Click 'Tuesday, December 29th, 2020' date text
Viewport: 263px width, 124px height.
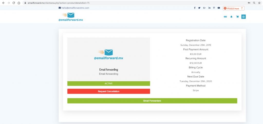(x=195, y=81)
